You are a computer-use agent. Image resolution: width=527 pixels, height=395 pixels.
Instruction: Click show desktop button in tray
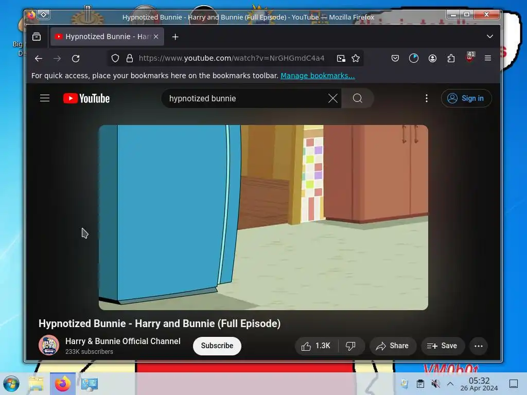(514, 384)
